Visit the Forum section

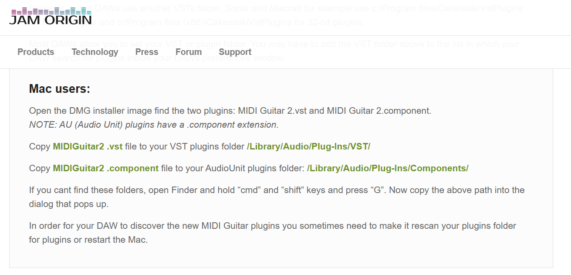189,52
